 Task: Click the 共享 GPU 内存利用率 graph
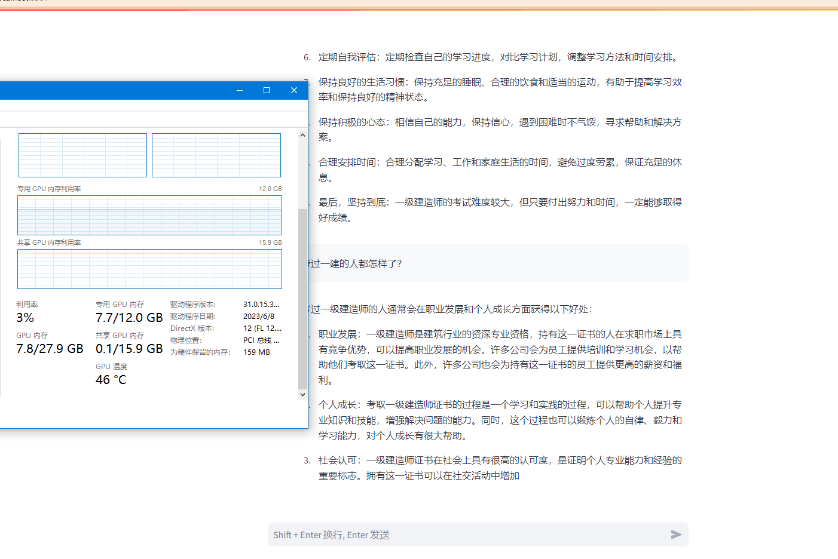[149, 269]
